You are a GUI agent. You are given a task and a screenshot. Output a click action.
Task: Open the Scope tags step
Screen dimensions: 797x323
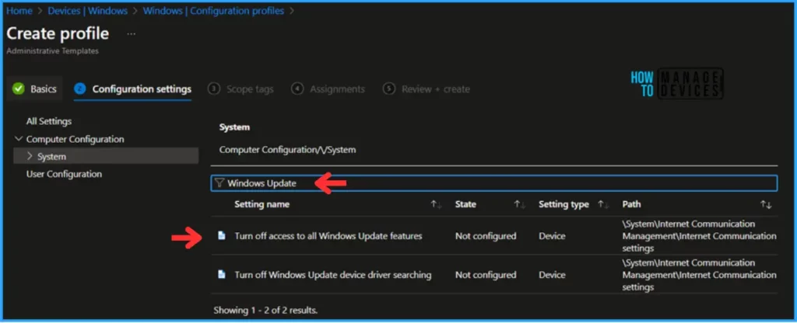click(241, 89)
